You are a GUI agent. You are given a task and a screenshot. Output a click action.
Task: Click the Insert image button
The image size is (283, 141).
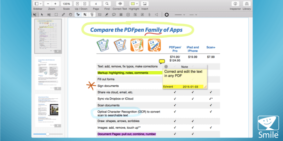[145, 4]
